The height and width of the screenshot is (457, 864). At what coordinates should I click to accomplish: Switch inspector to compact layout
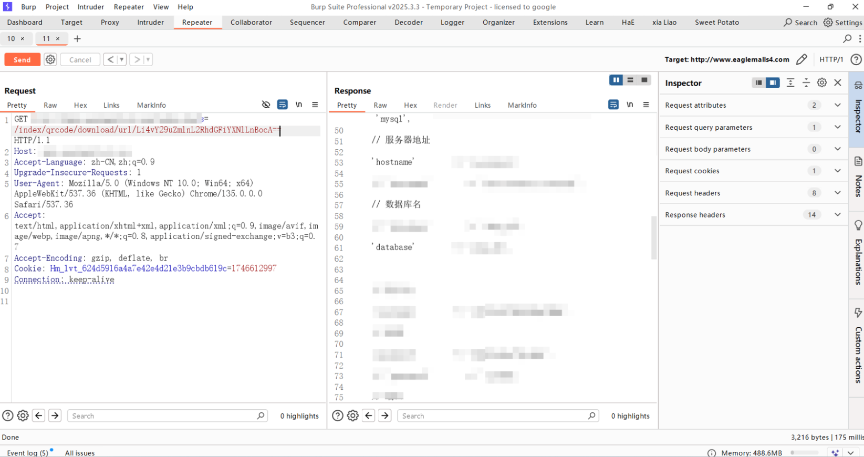[758, 83]
